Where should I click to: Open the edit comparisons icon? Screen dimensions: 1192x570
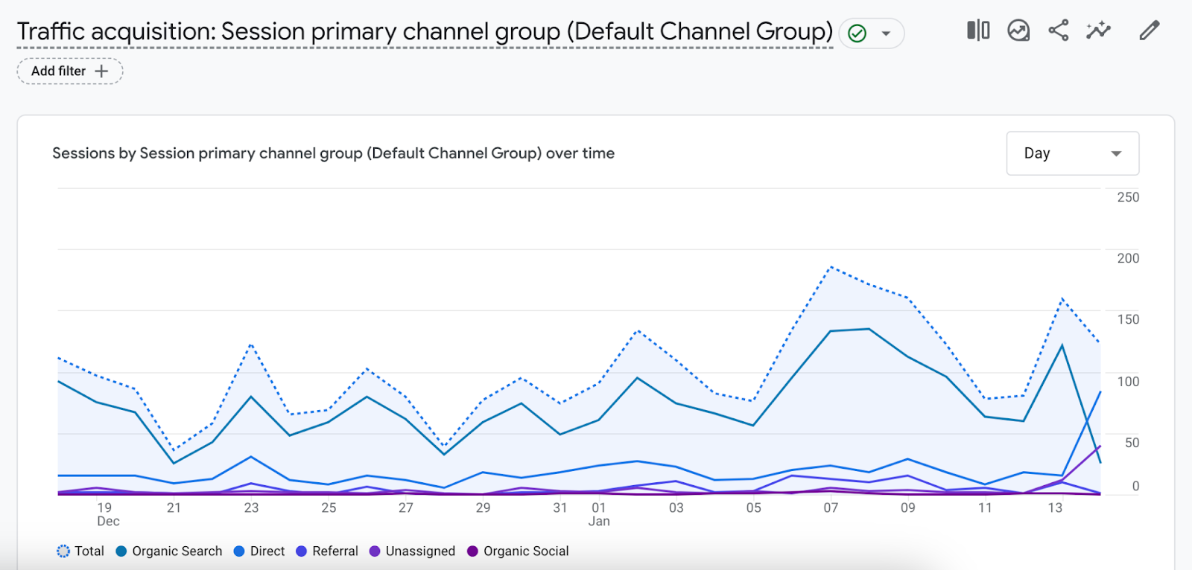pyautogui.click(x=978, y=31)
